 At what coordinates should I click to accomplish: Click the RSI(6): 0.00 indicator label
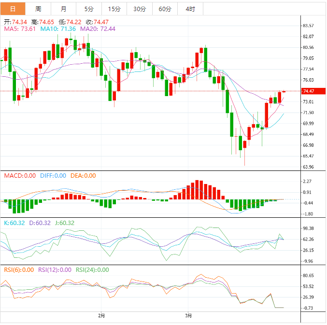tap(19, 270)
